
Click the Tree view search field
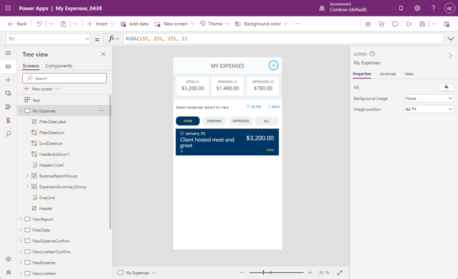pos(64,78)
